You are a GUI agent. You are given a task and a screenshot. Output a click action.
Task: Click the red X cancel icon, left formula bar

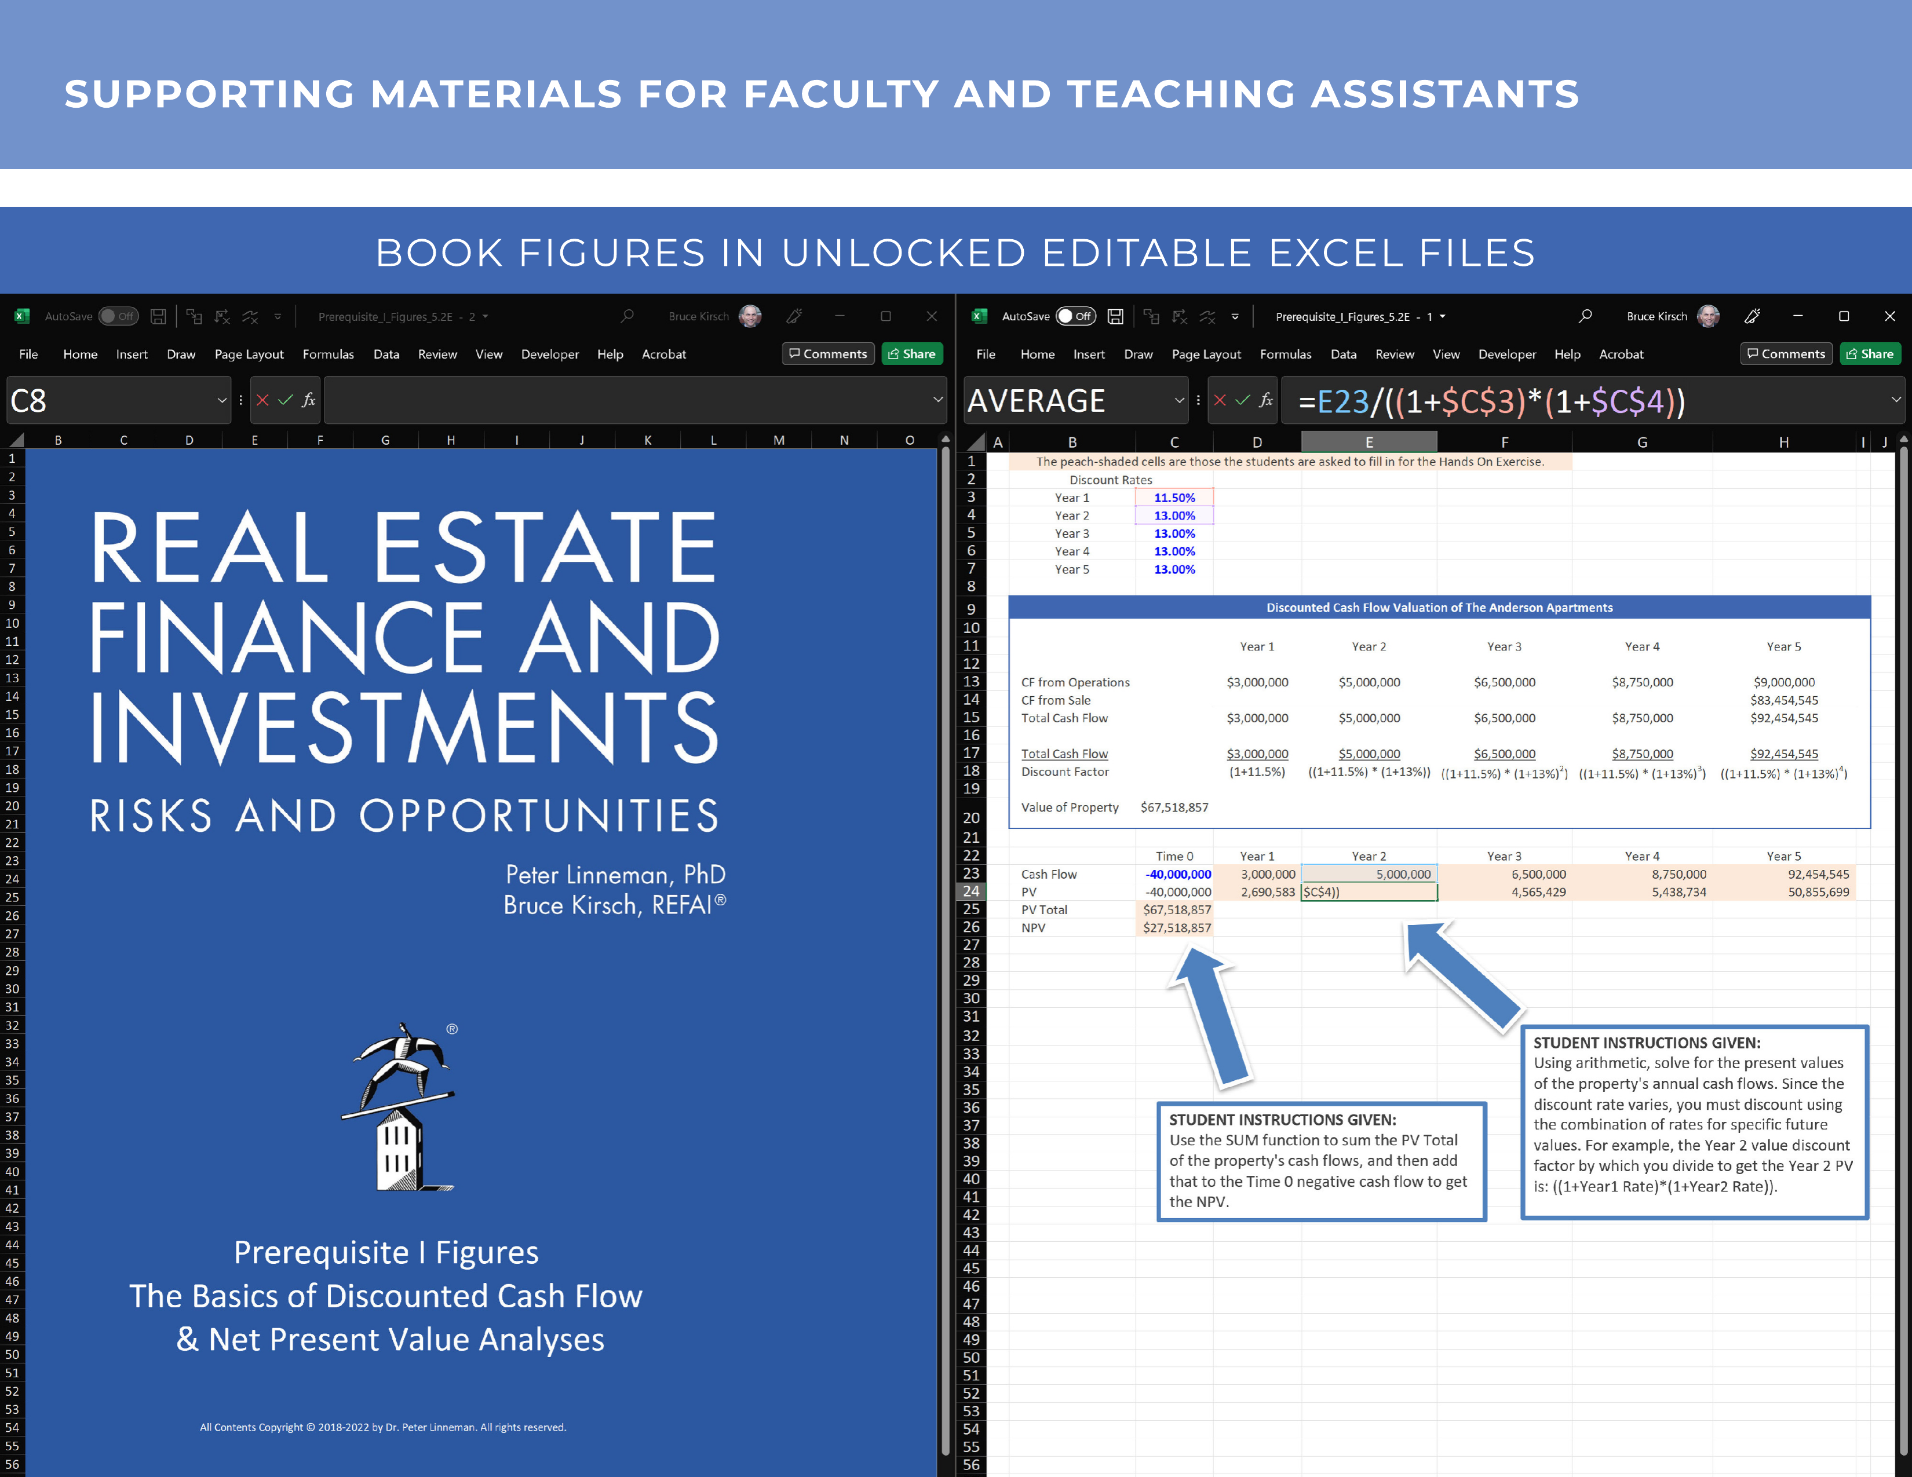(262, 400)
